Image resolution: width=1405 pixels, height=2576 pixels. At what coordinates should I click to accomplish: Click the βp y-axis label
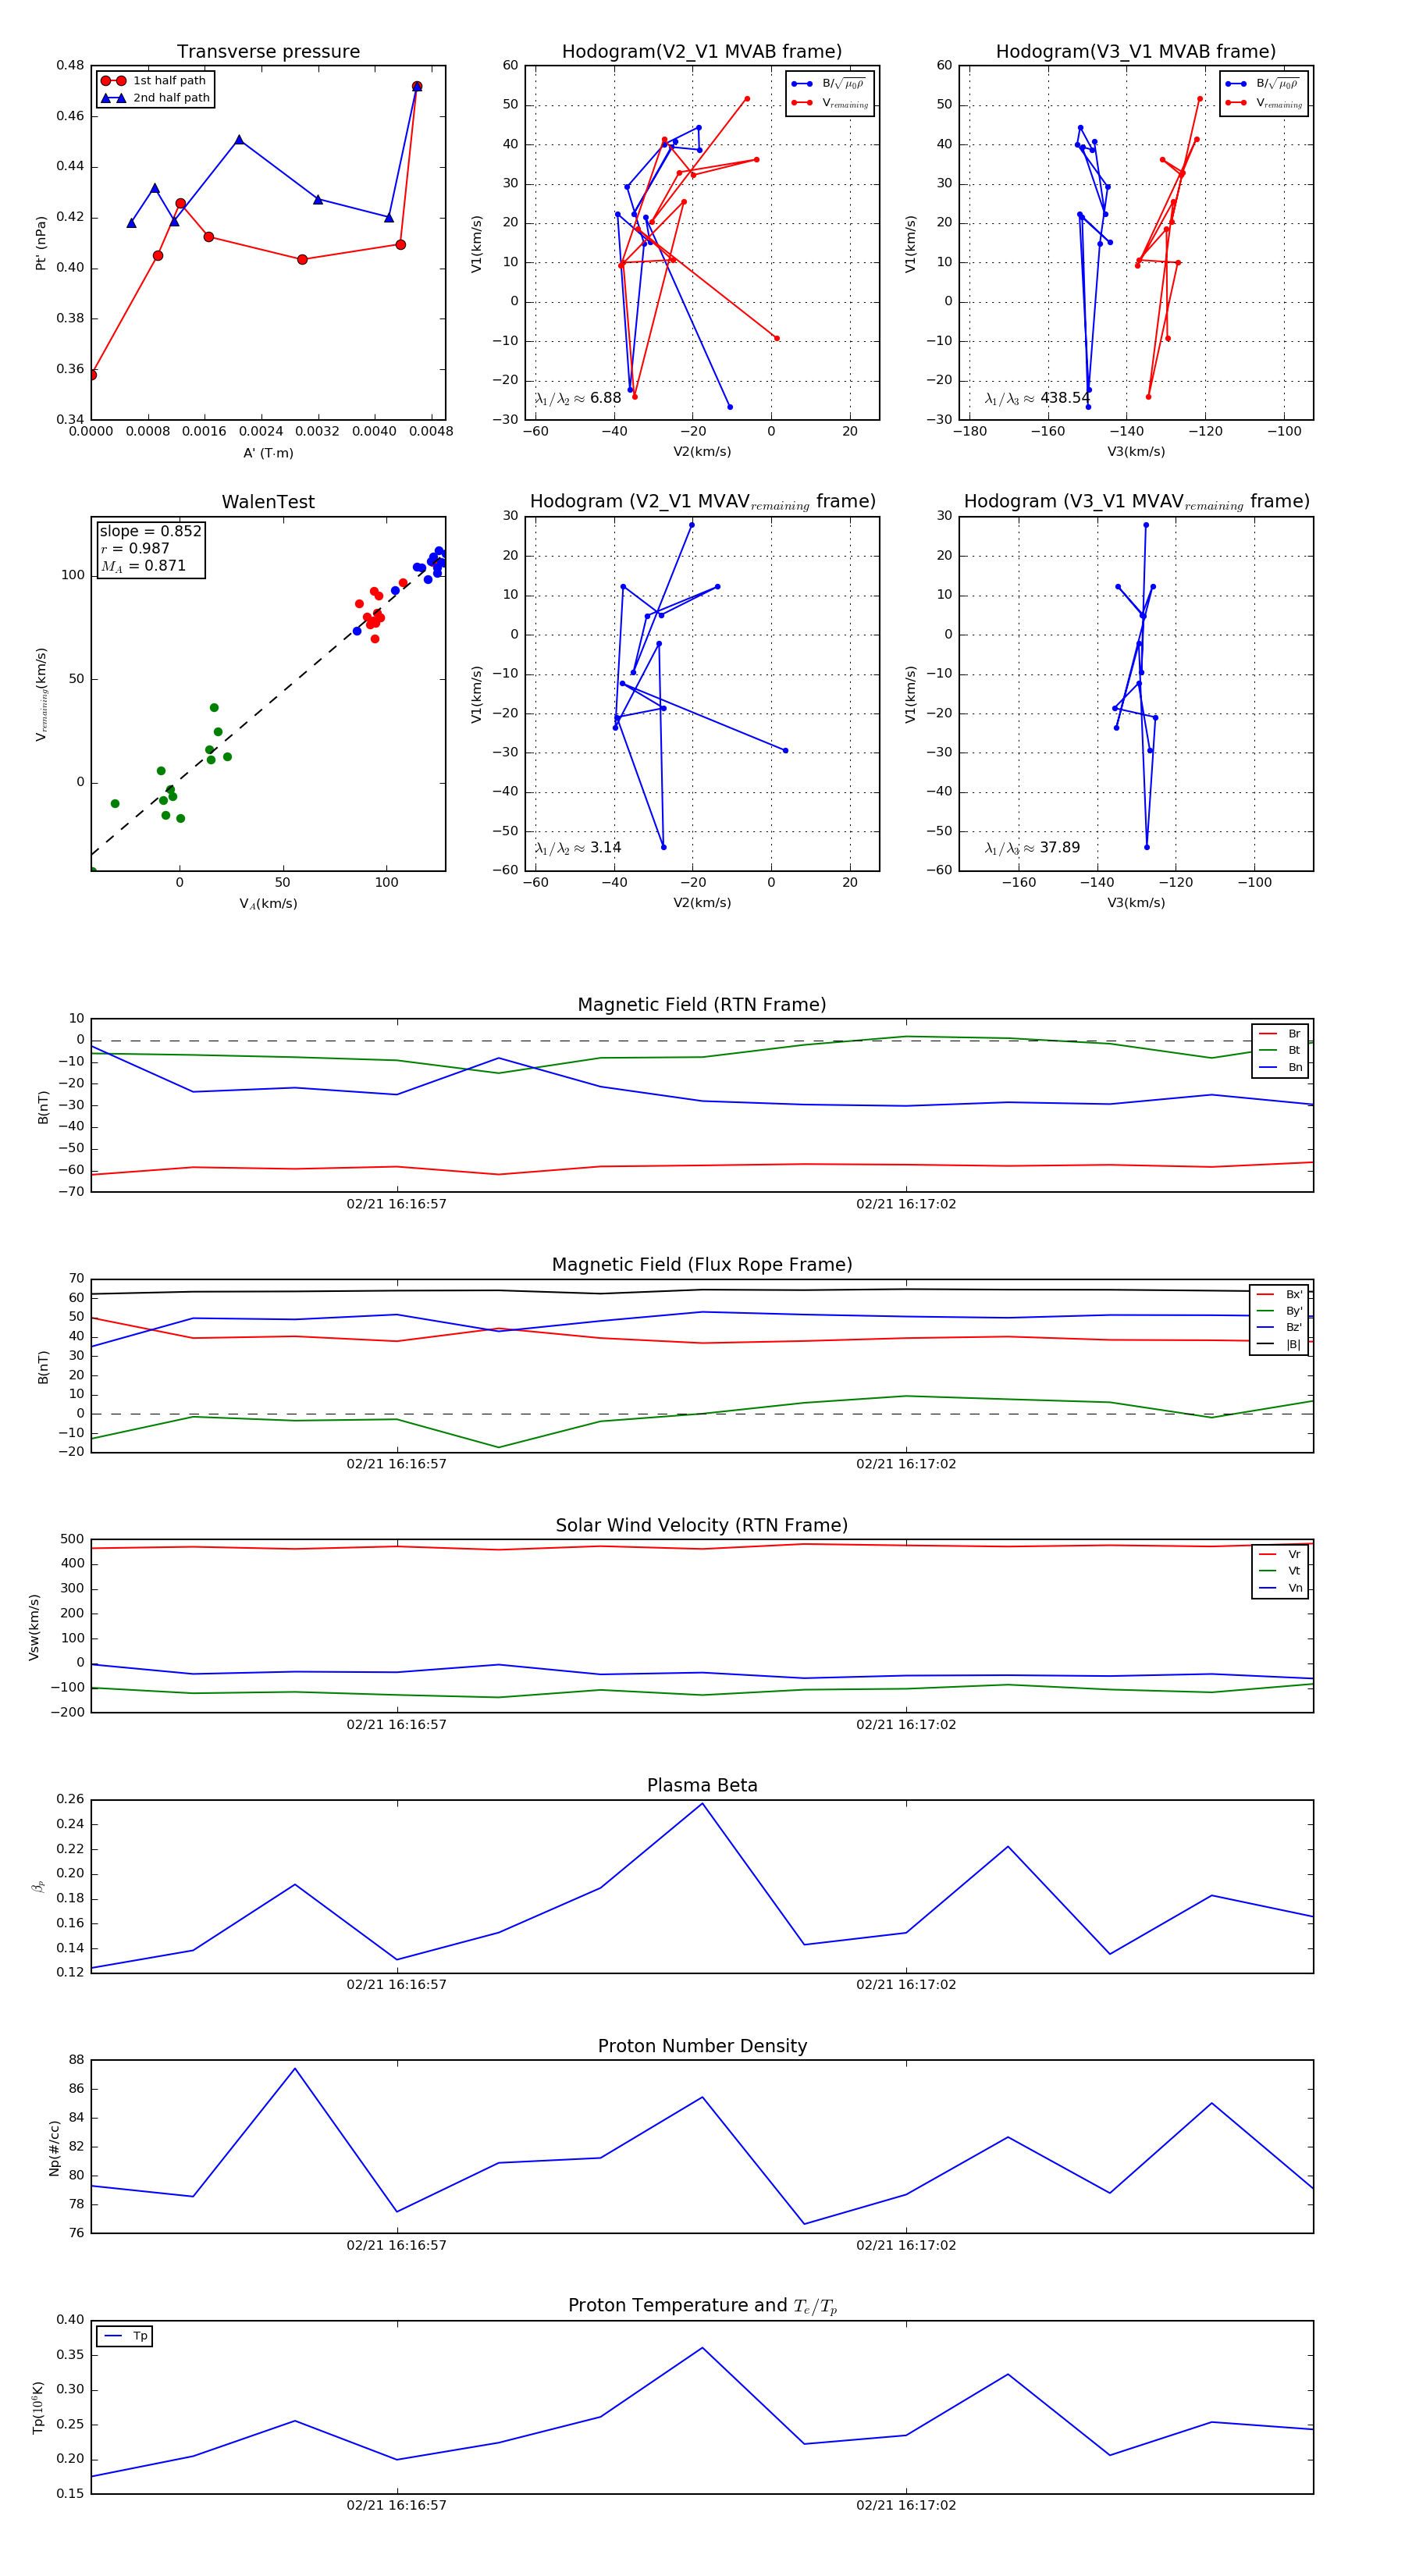coord(38,1887)
